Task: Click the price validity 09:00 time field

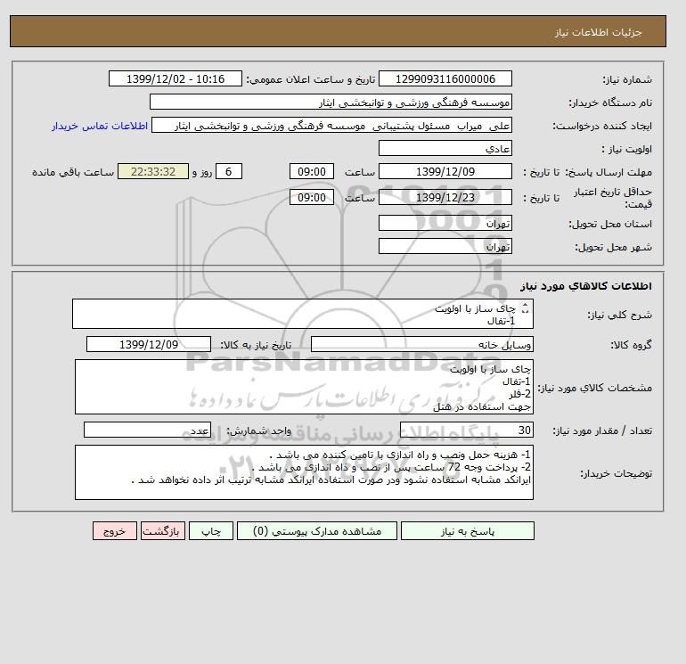Action: 312,197
